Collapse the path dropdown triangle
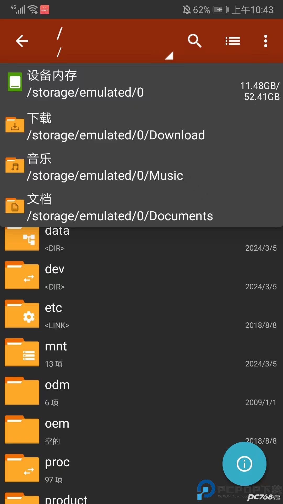283x504 pixels. point(169,55)
